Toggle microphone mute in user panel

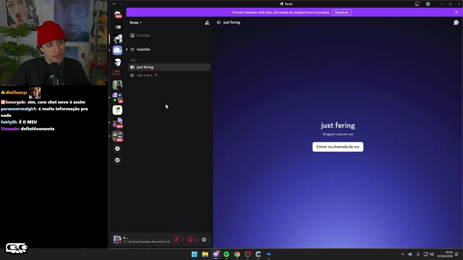click(x=177, y=239)
